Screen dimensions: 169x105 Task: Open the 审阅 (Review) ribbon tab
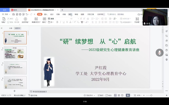(76, 14)
